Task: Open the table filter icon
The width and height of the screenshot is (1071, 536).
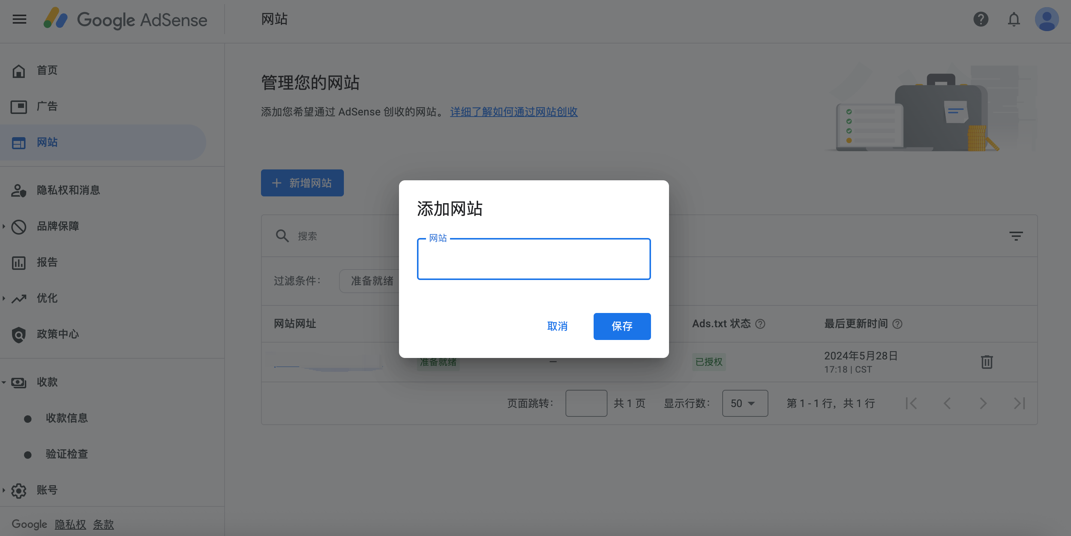Action: coord(1016,236)
